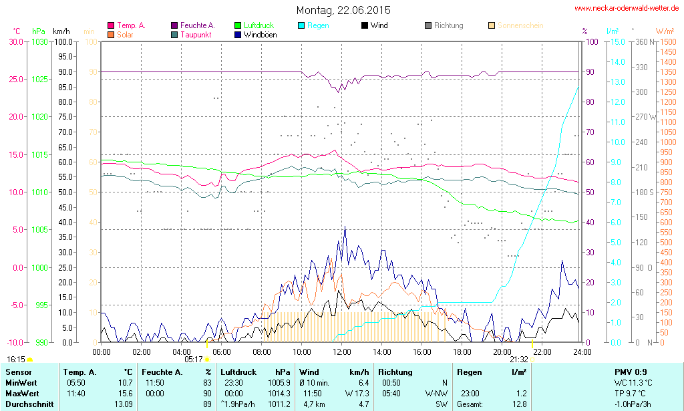Viewport: 684px width, 411px height.
Task: Select the green Luftdruck legend swatch
Action: click(x=238, y=25)
